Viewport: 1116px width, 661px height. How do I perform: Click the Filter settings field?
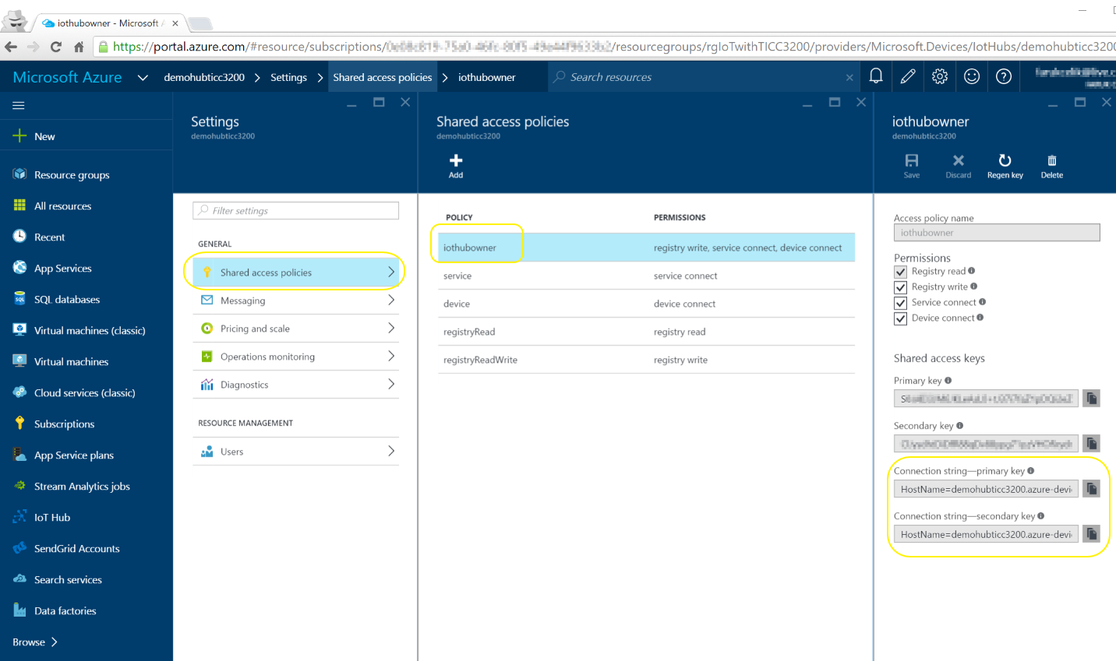coord(296,210)
